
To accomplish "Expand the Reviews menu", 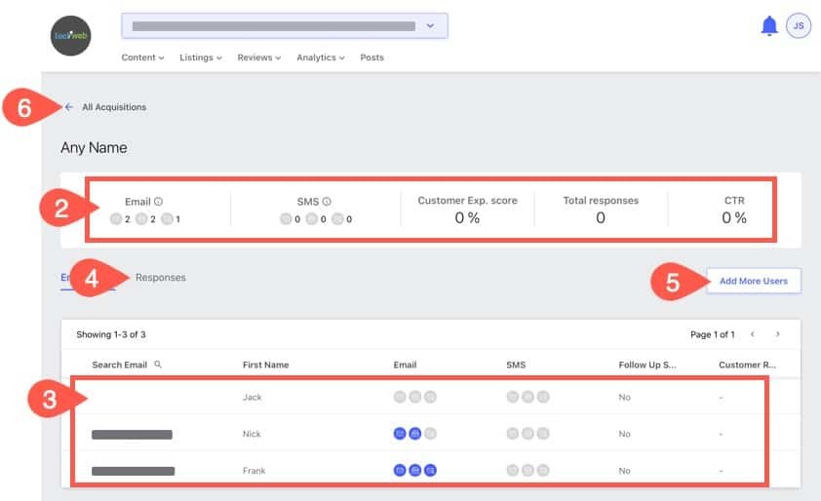I will (x=259, y=58).
